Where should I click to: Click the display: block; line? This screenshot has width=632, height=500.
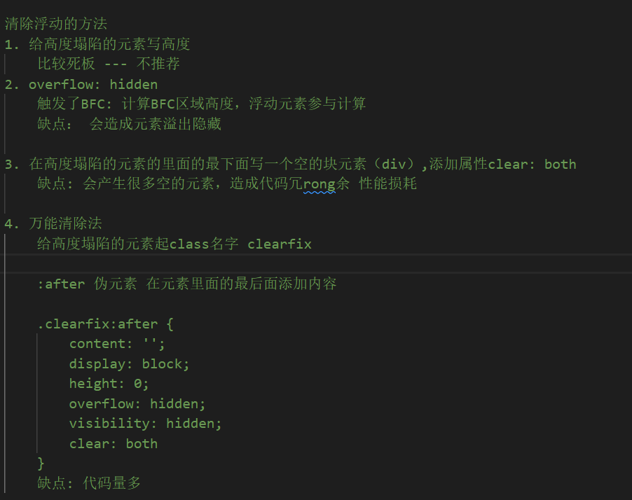129,364
